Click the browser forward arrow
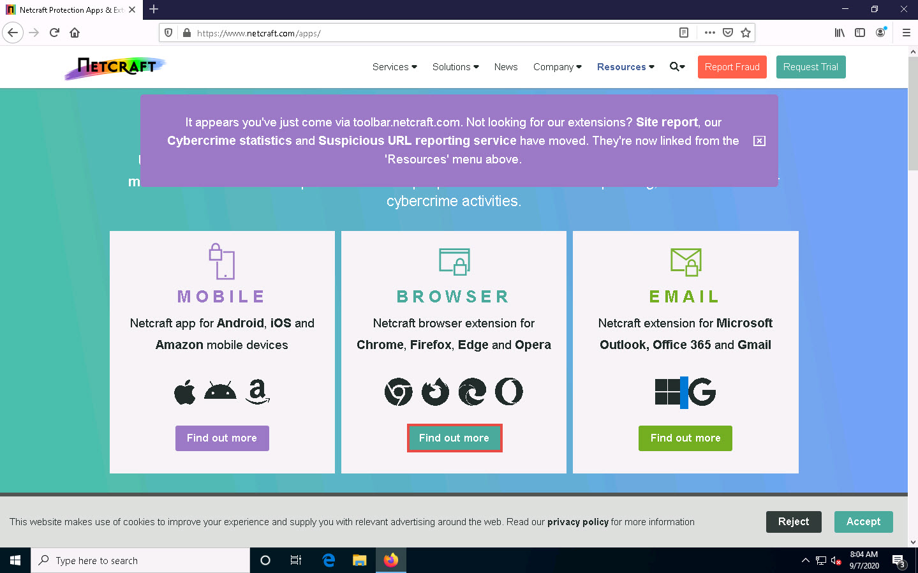 [34, 33]
